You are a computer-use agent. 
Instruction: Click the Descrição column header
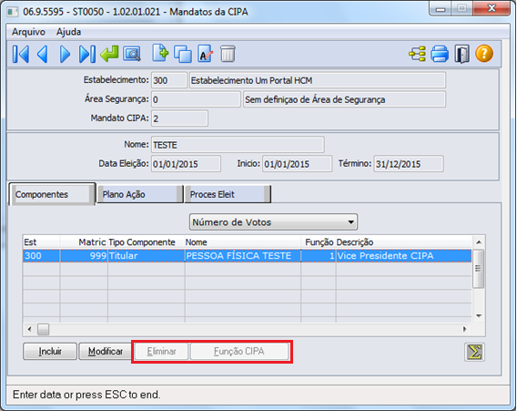(x=404, y=242)
